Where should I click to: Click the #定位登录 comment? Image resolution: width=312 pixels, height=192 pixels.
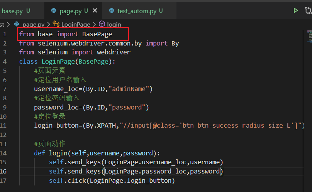pyautogui.click(x=49, y=116)
